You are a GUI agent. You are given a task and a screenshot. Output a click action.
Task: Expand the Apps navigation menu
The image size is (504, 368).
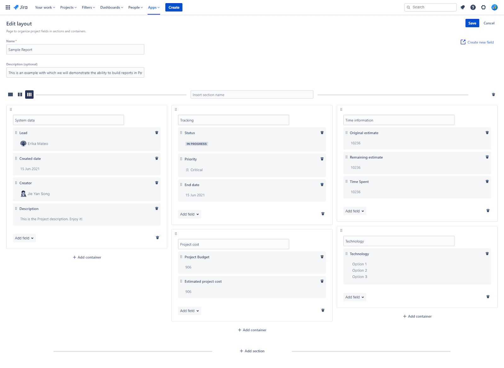coord(153,7)
